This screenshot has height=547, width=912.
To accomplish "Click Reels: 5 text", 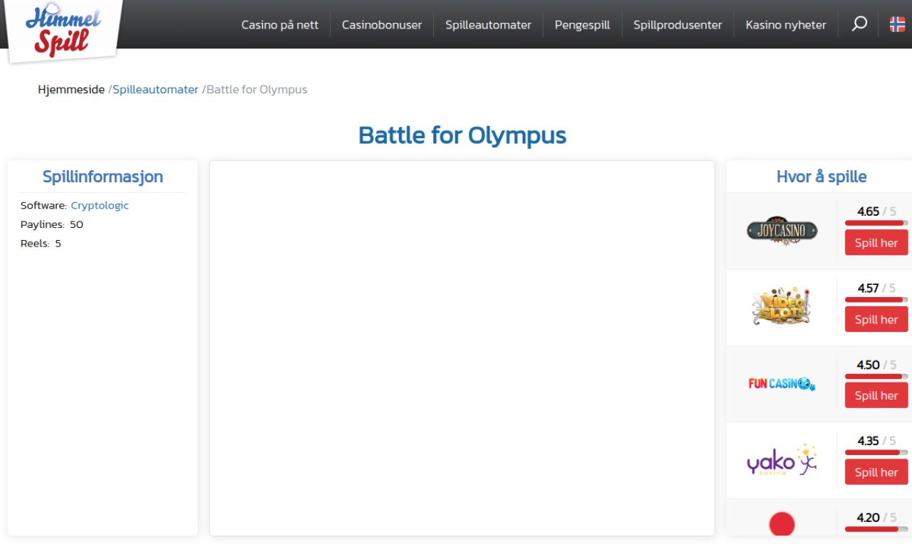I will [x=41, y=244].
